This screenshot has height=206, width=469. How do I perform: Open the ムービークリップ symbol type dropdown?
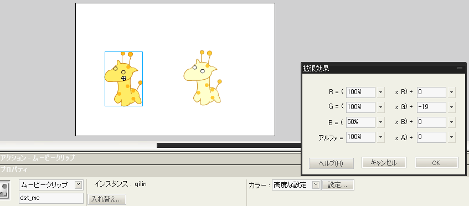click(78, 185)
